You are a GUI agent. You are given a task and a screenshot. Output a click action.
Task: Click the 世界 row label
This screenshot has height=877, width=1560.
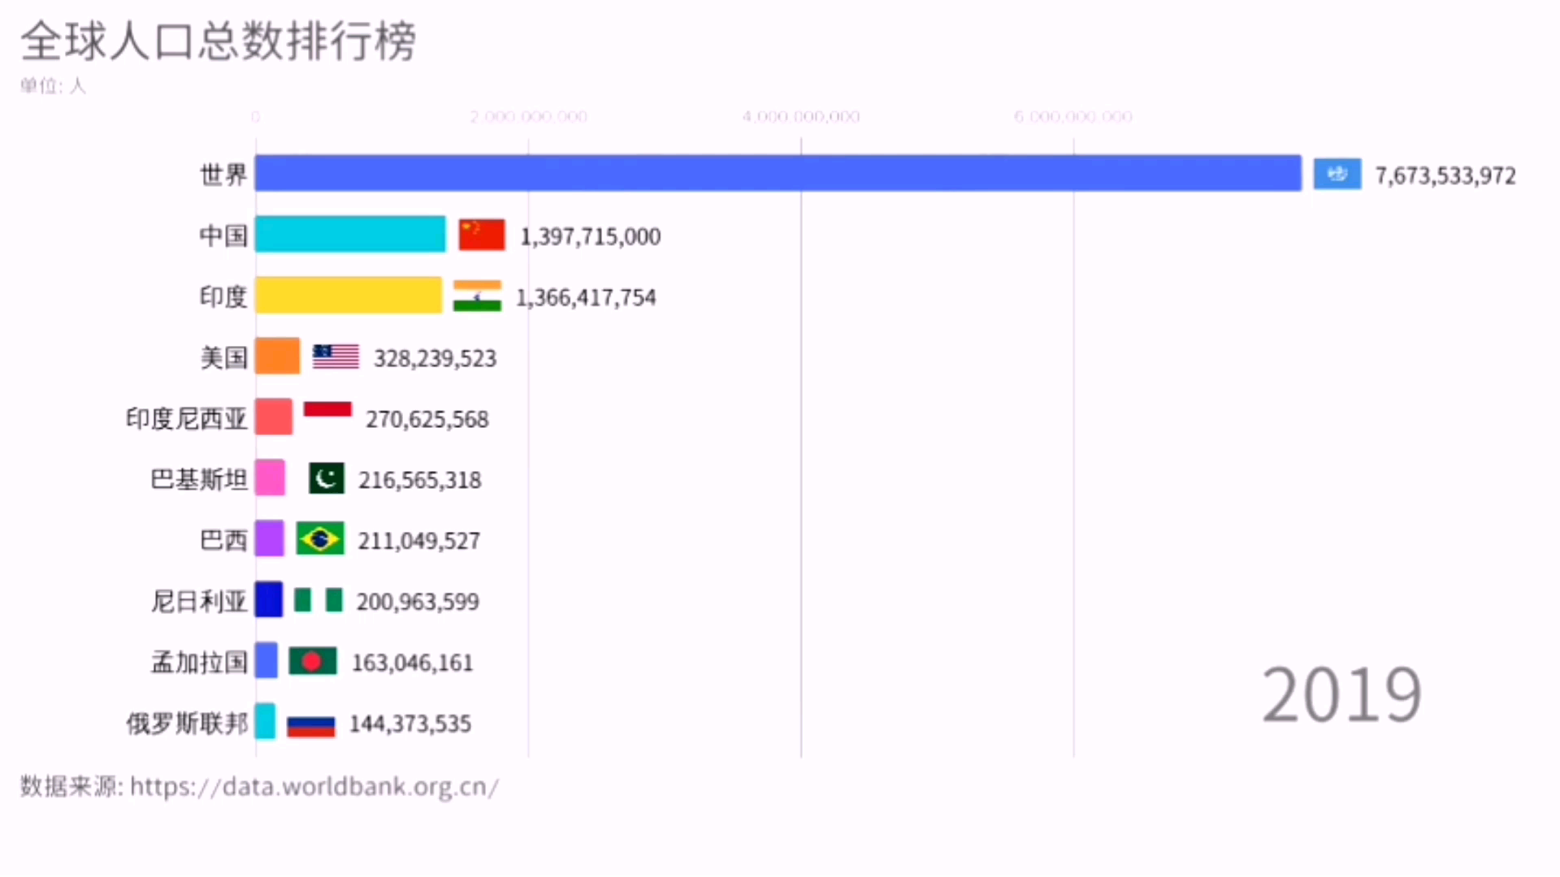[x=223, y=174]
